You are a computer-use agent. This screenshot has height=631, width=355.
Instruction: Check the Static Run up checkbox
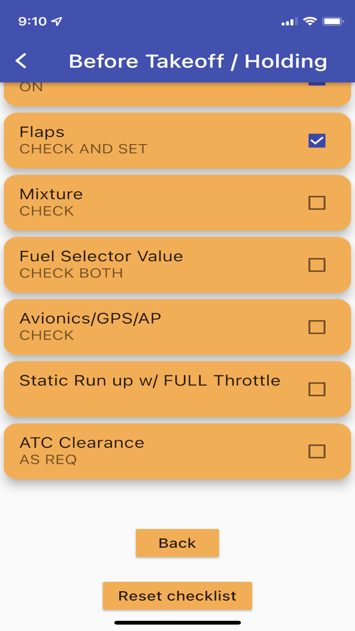point(316,389)
